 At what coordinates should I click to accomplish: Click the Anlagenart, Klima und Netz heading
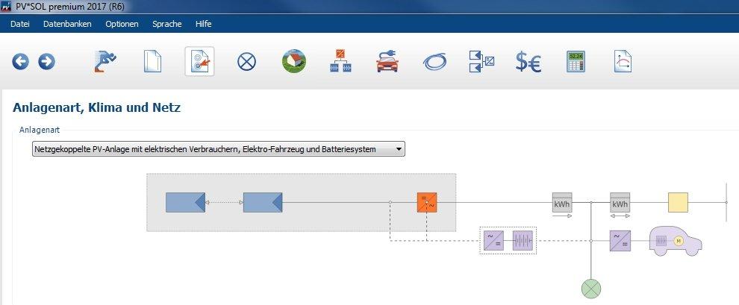tap(96, 108)
